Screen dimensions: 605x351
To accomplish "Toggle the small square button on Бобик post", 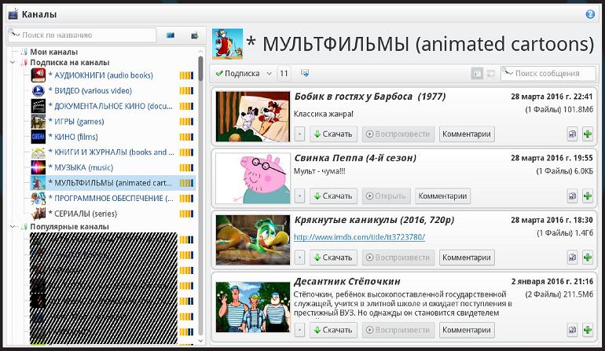I will coord(299,134).
